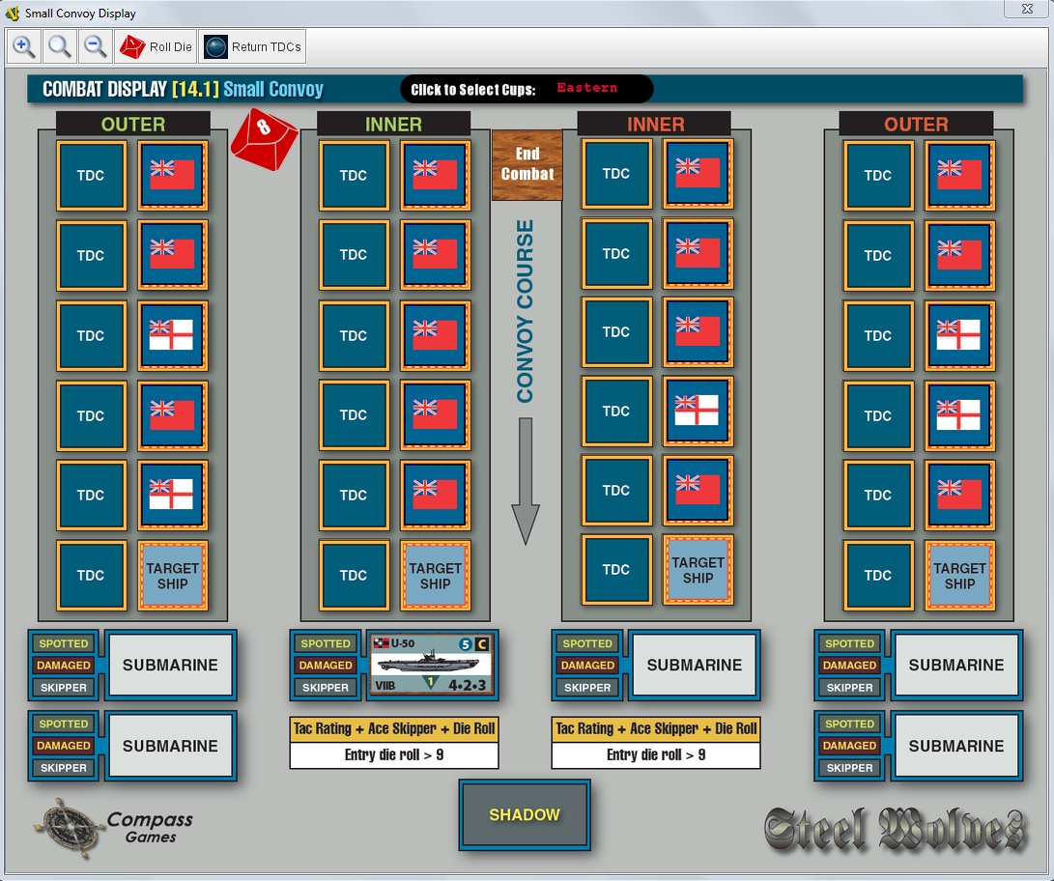The width and height of the screenshot is (1054, 881).
Task: Toggle the SKIPPER marker on a submarine
Action: tap(63, 687)
